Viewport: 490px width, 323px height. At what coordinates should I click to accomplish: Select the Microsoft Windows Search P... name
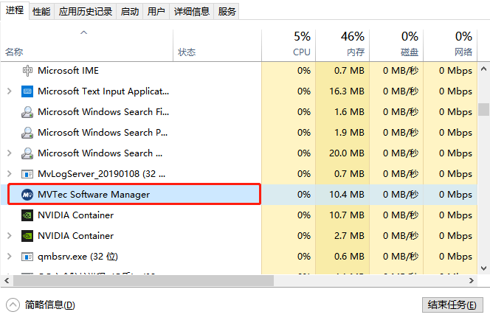103,133
